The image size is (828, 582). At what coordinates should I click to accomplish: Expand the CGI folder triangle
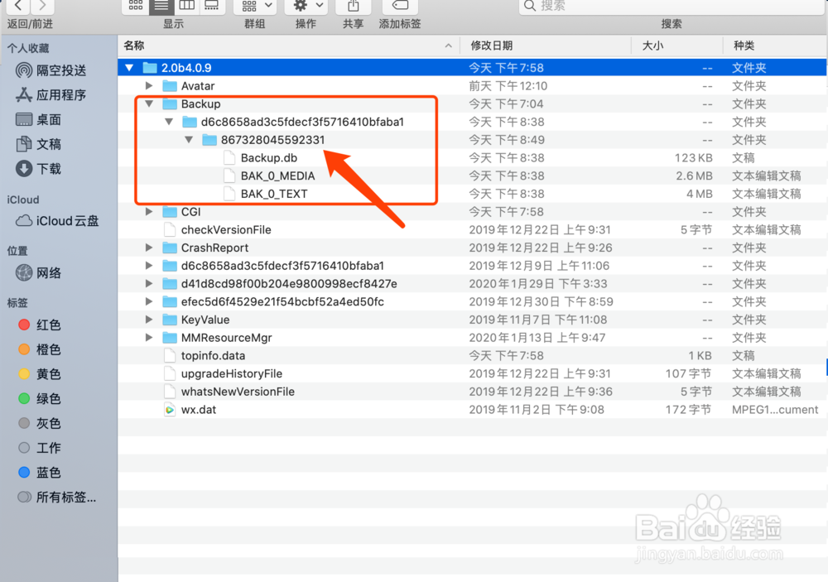[149, 211]
